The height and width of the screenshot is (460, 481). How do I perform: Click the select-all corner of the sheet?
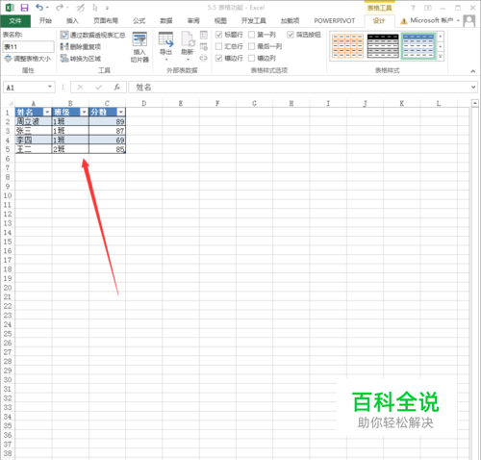click(11, 103)
